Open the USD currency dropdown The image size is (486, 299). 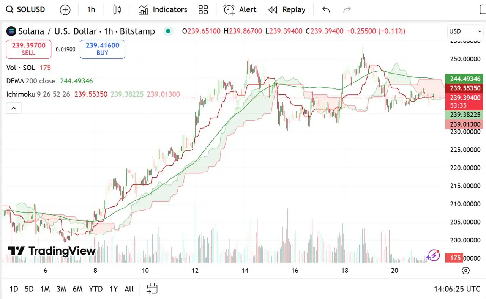tap(465, 31)
